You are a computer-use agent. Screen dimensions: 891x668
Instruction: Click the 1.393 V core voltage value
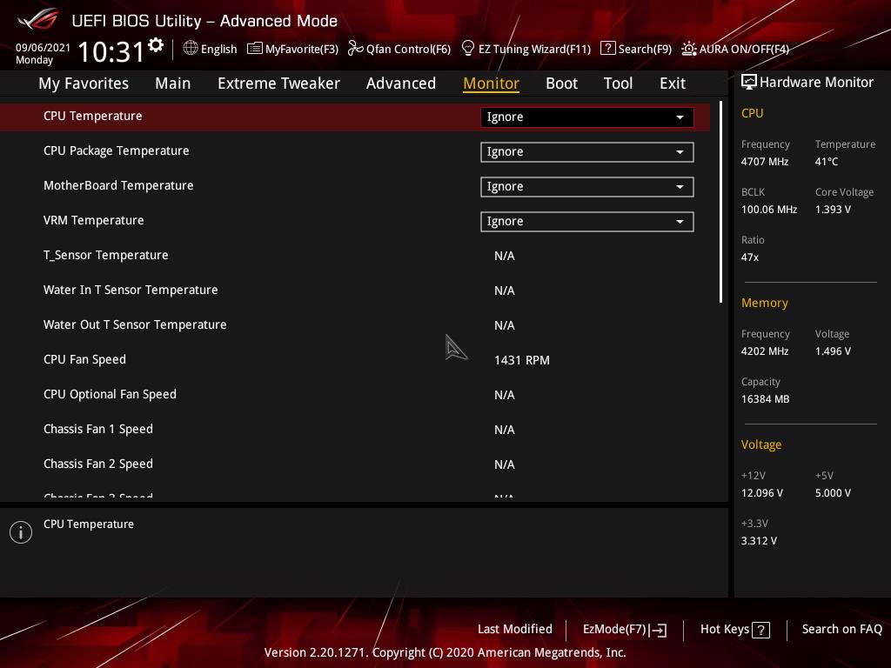click(833, 210)
